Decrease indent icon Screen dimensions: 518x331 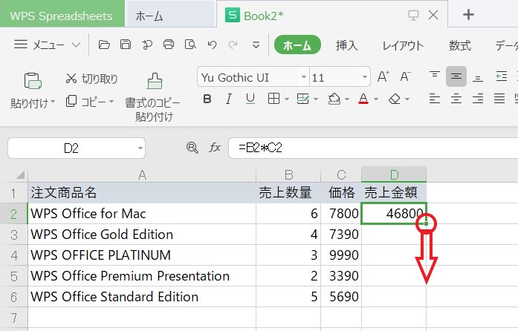[501, 76]
